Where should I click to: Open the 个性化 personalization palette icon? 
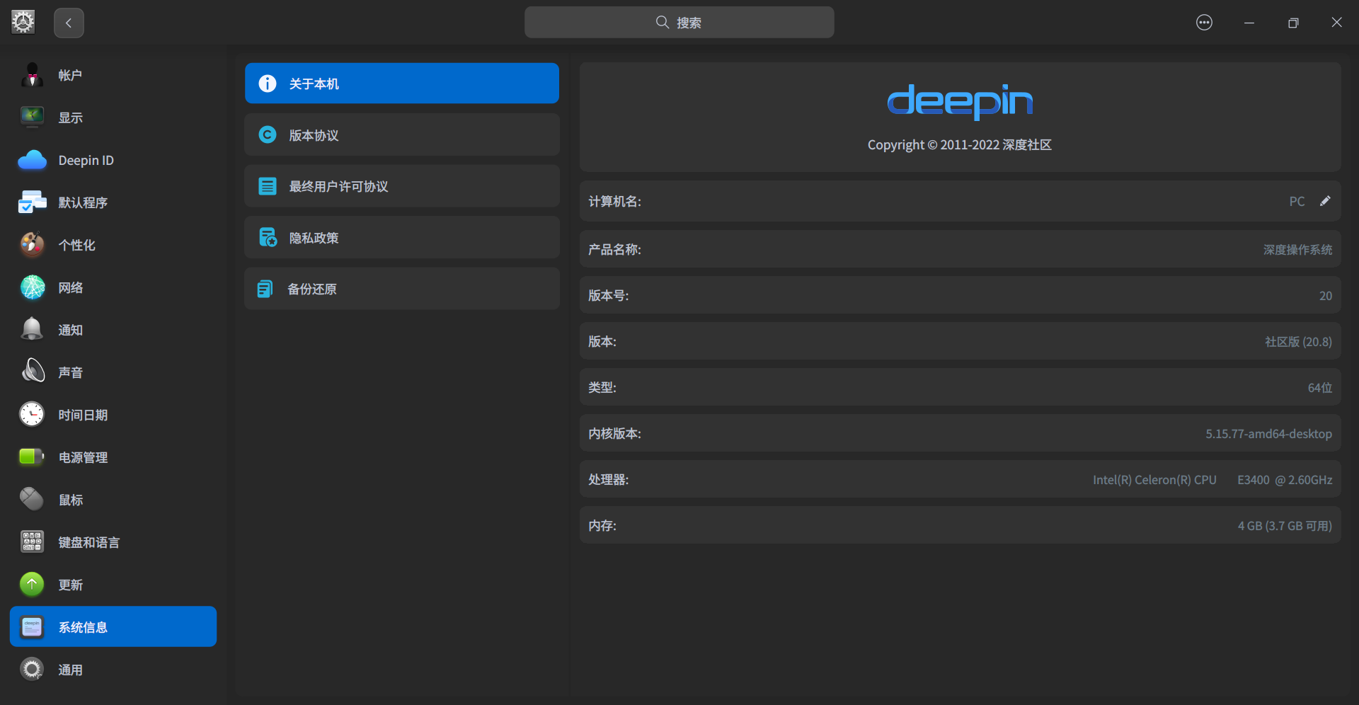(x=32, y=245)
